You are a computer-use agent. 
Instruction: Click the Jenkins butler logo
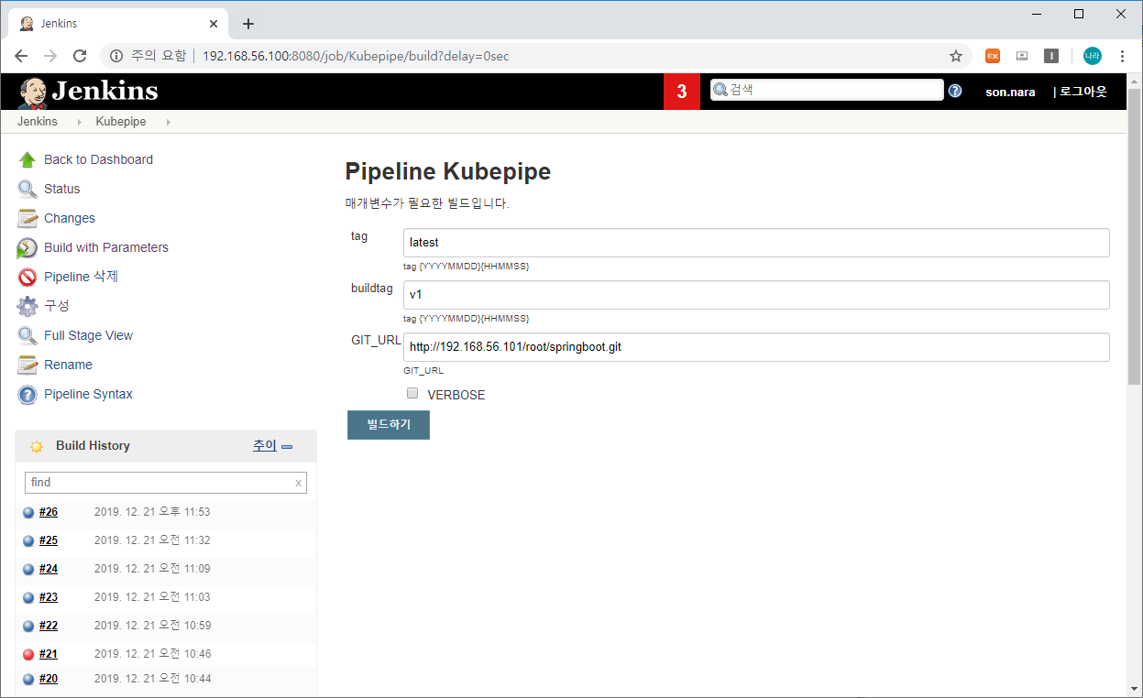(x=32, y=92)
